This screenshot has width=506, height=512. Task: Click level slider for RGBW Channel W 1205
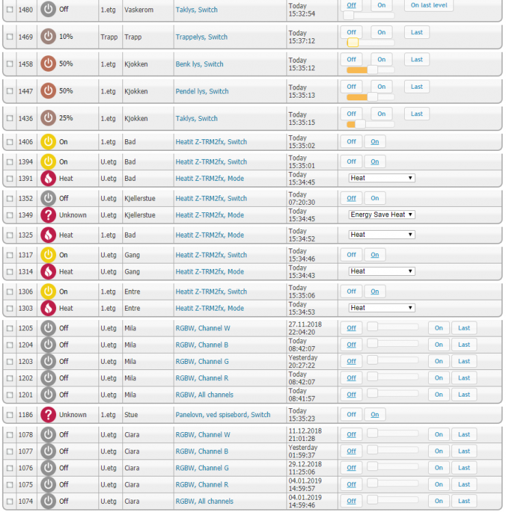click(x=392, y=326)
